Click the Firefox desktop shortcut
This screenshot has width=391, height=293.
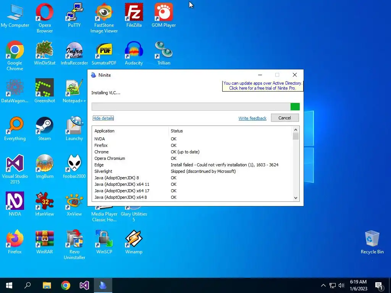[15, 242]
